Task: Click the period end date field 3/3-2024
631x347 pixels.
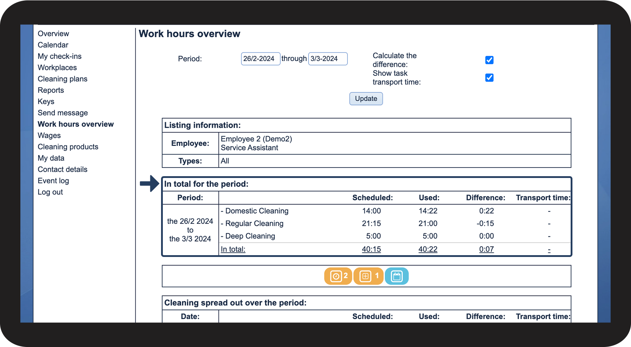Action: click(327, 59)
